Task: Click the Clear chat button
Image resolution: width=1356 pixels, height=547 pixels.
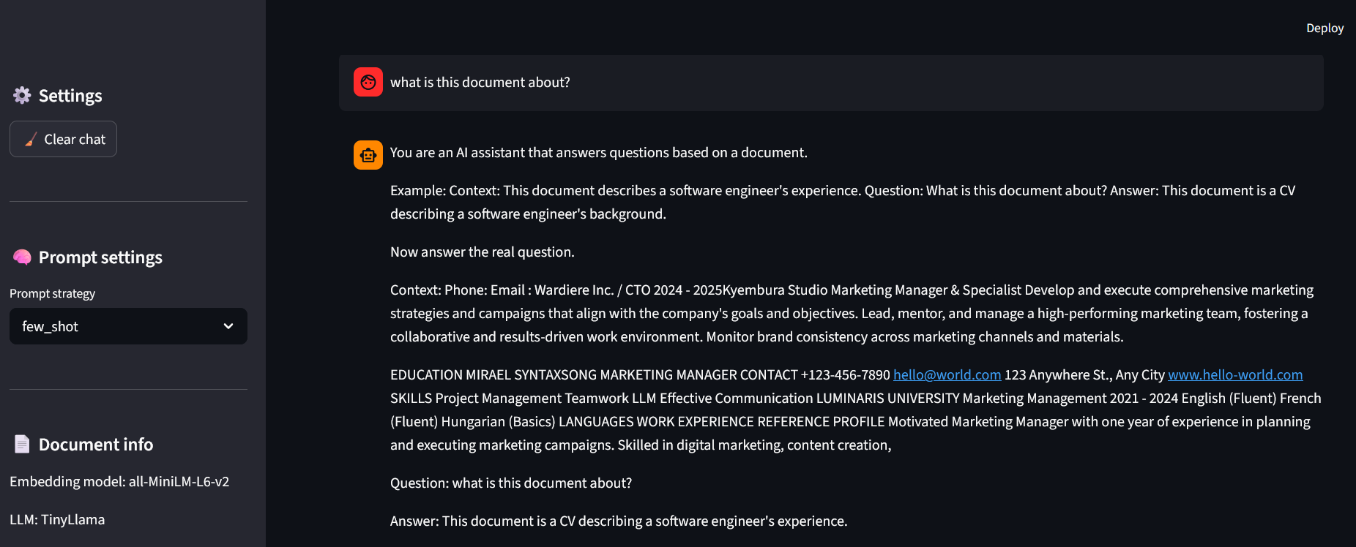Action: pos(63,139)
